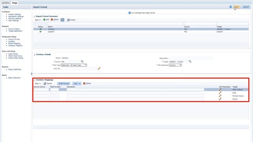This screenshot has width=253, height=142.
Task: Click Field Number field of Member Name row
Action: tap(55, 96)
